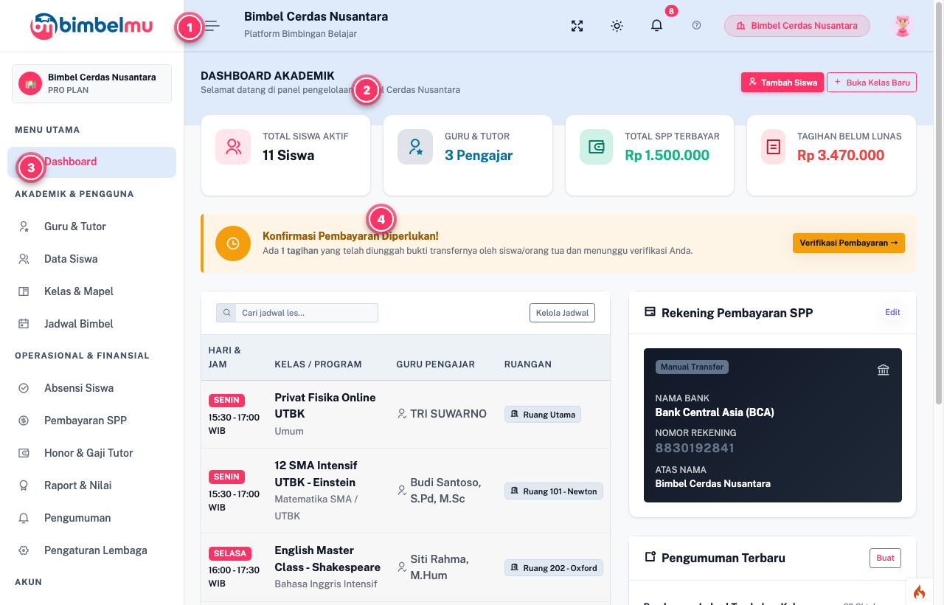The height and width of the screenshot is (605, 944).
Task: Click teacher name TRI SUWARNO
Action: click(x=448, y=414)
